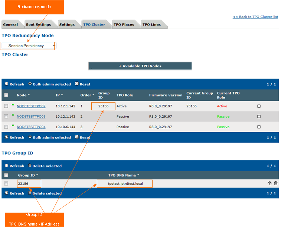The width and height of the screenshot is (281, 227).
Task: Click Refresh icon below Group ID table
Action: [x=6, y=193]
